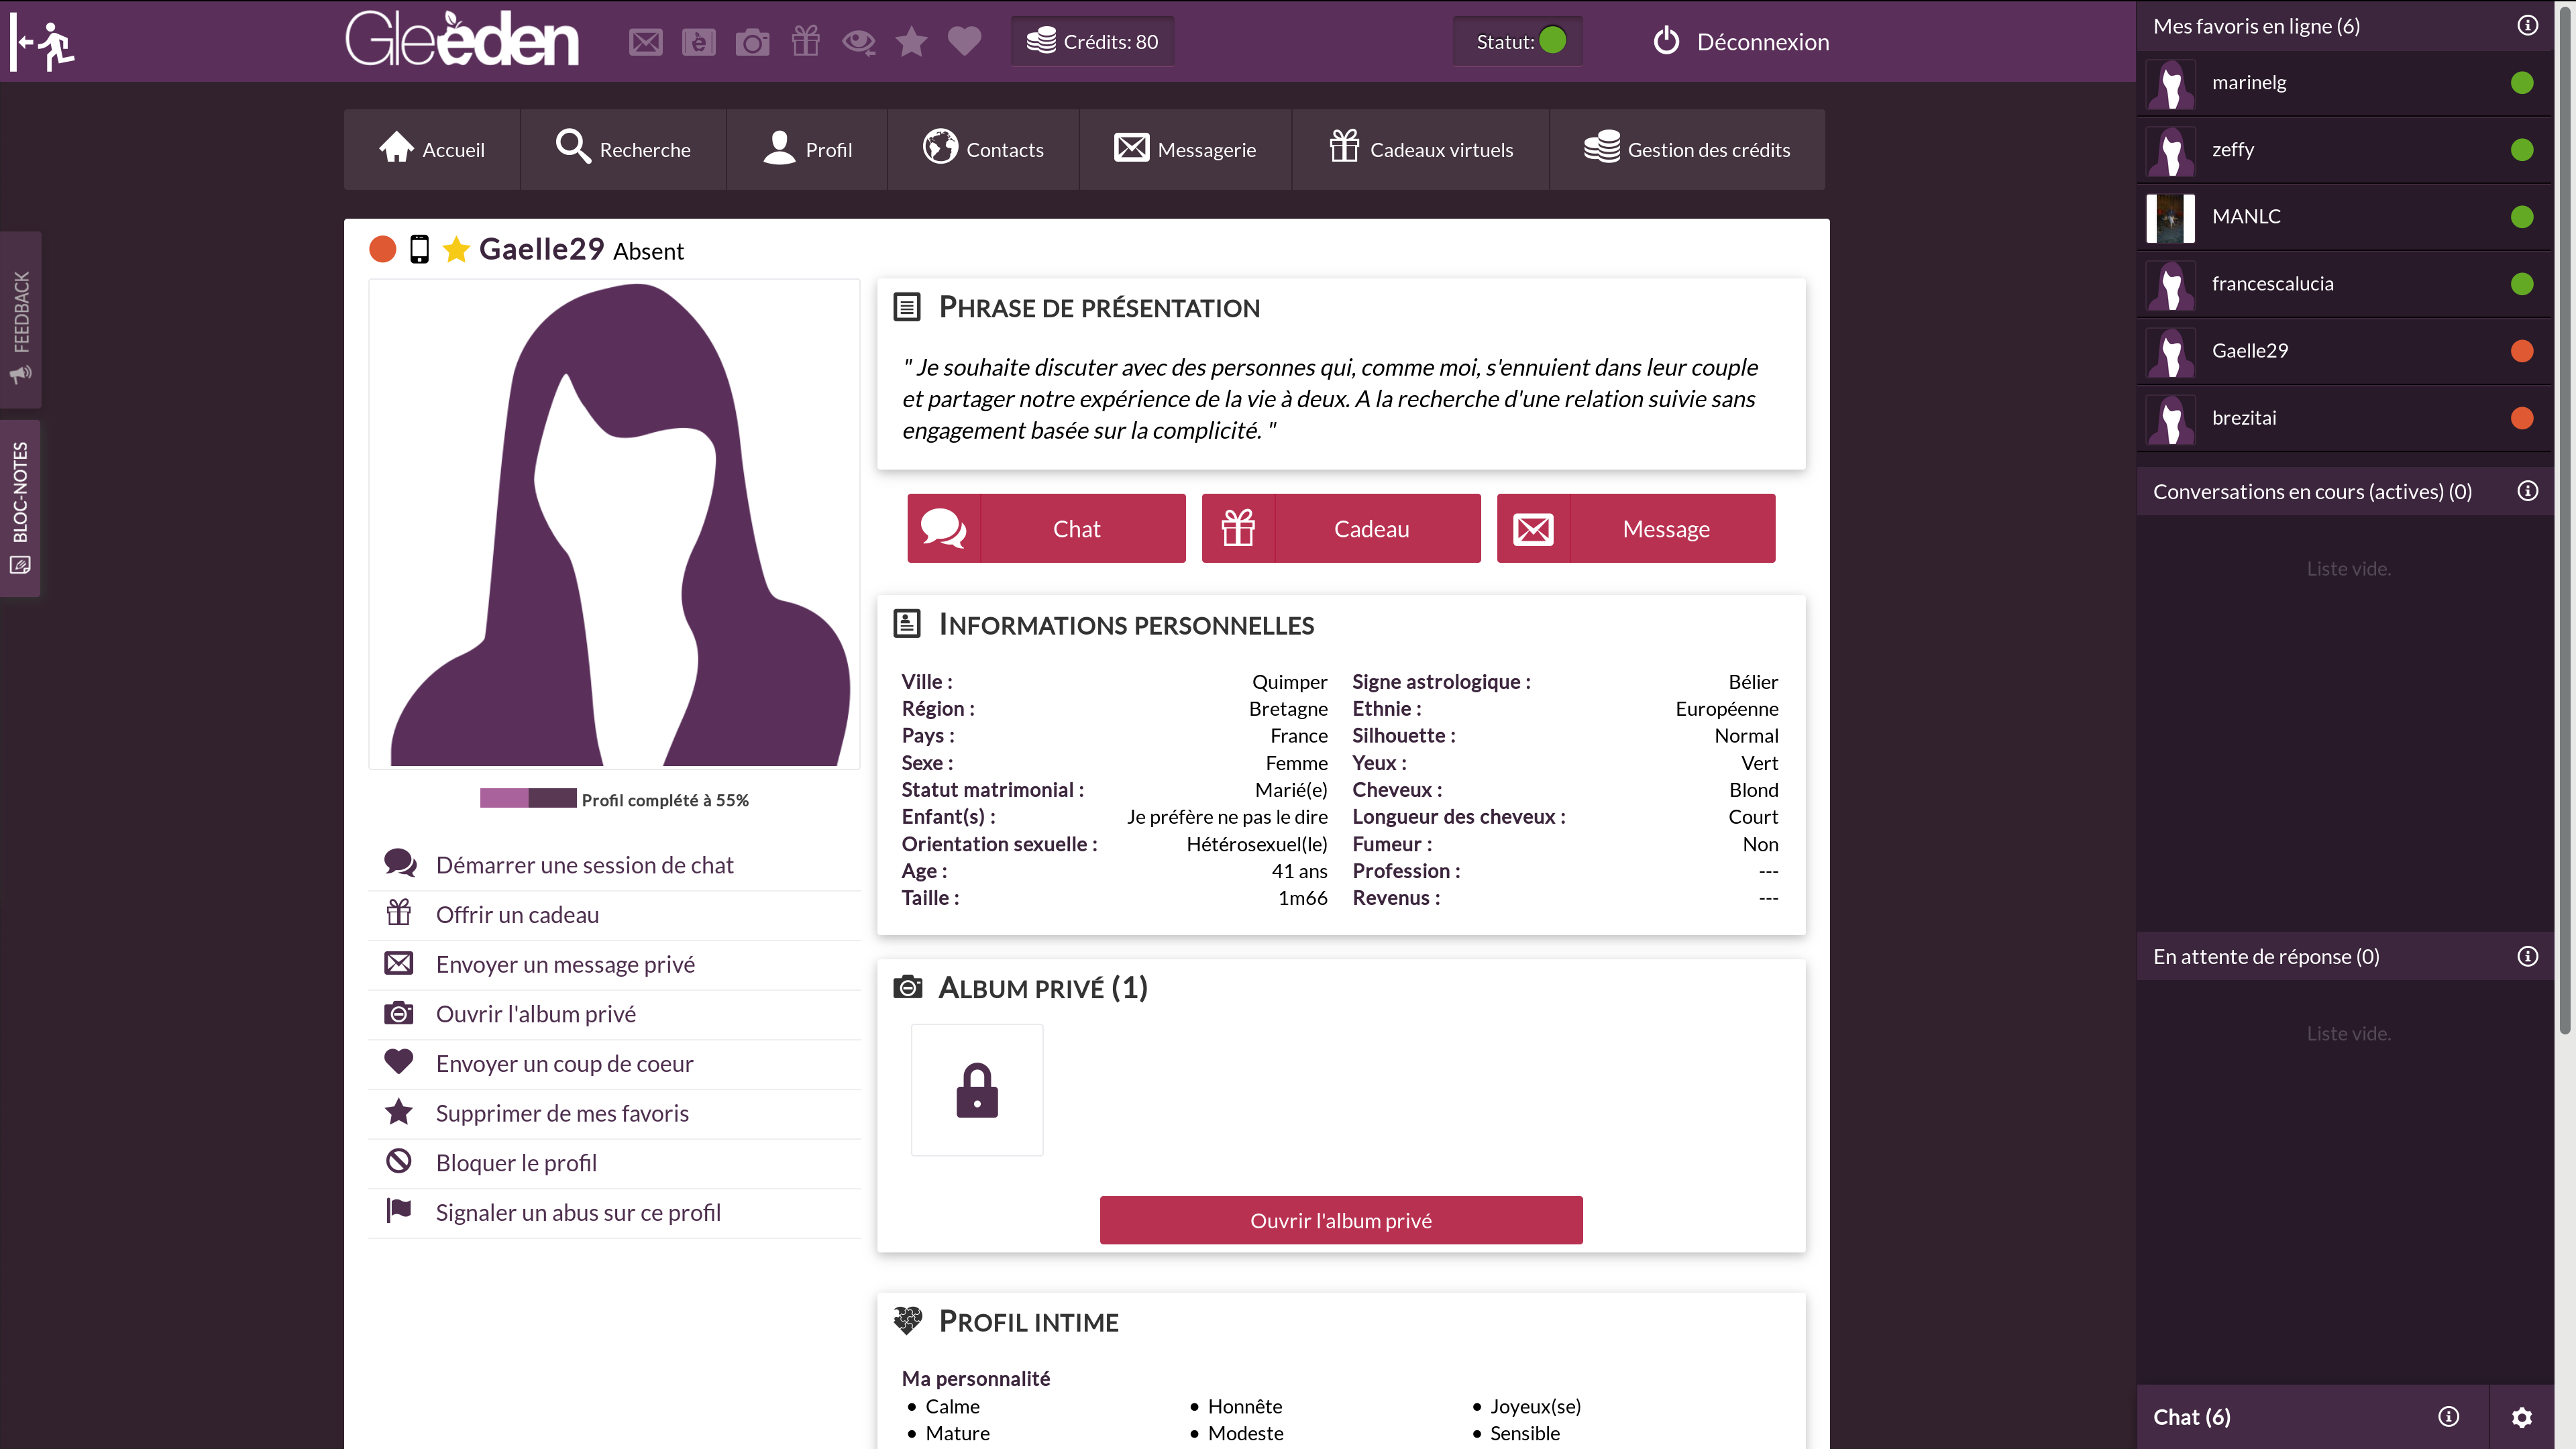This screenshot has height=1449, width=2576.
Task: Click the profile completion progress bar
Action: pos(528,799)
